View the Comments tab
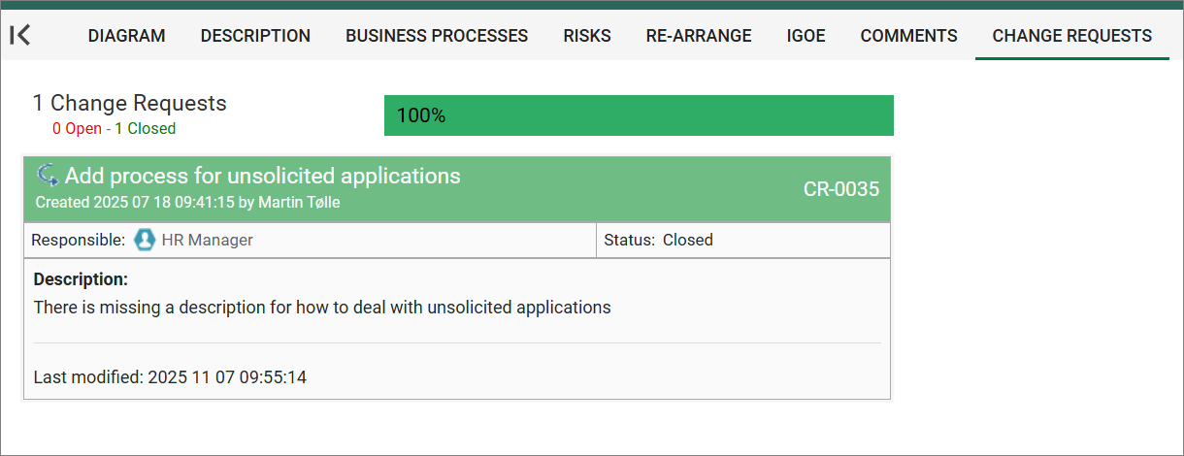The width and height of the screenshot is (1184, 456). tap(908, 36)
